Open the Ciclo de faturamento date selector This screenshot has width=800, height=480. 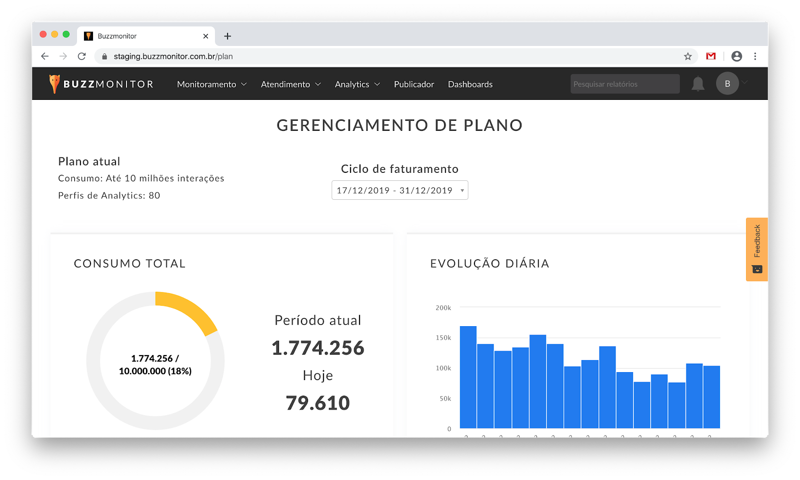click(399, 190)
